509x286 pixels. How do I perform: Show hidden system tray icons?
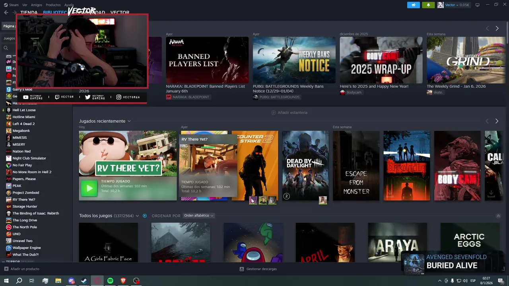[439, 281]
